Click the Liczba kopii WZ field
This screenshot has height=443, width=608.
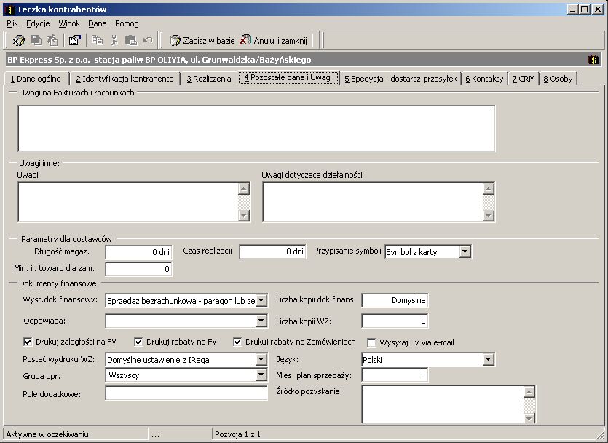[395, 321]
